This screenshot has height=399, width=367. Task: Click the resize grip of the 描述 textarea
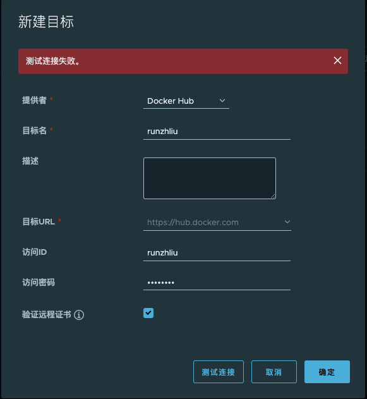coord(273,196)
